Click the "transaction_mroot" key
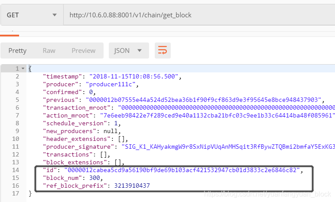 click(x=78, y=108)
